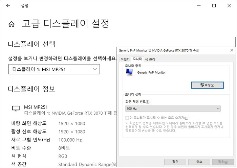Select the 모니터 tab
The image size is (237, 168).
(x=137, y=59)
